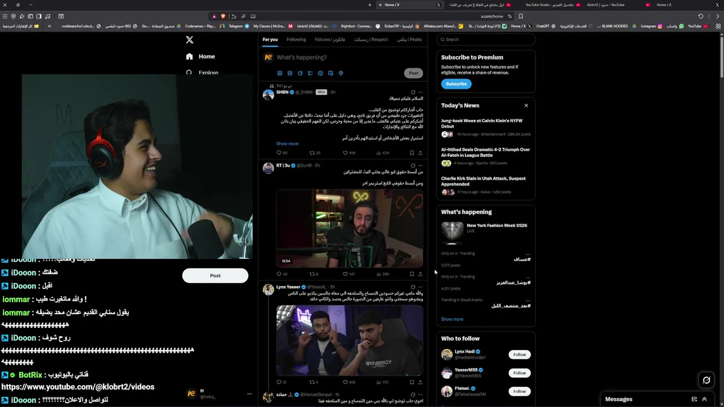
Task: Share the SHBN post
Action: [x=420, y=153]
